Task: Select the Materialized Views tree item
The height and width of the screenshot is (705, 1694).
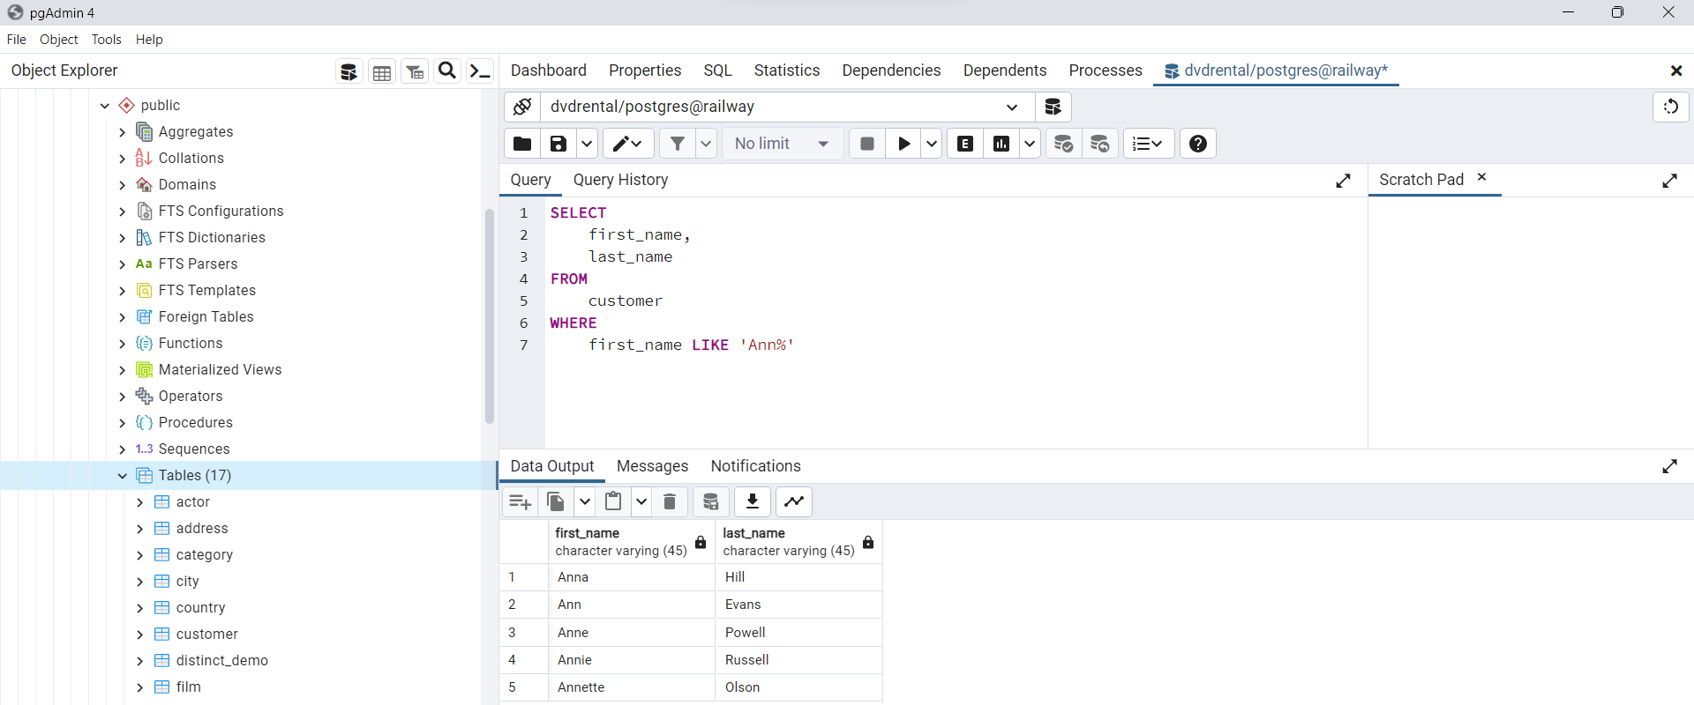Action: tap(221, 370)
